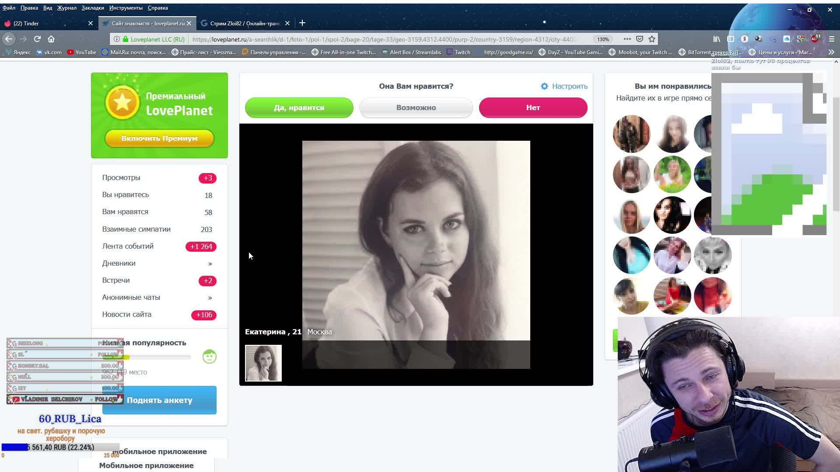Click the bookmark star icon
Image resolution: width=840 pixels, height=472 pixels.
point(652,39)
